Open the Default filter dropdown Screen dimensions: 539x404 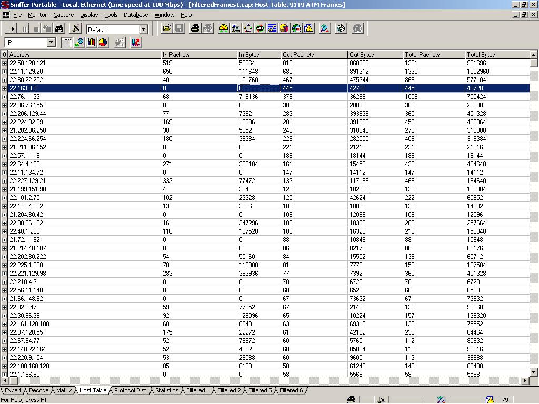[x=143, y=30]
